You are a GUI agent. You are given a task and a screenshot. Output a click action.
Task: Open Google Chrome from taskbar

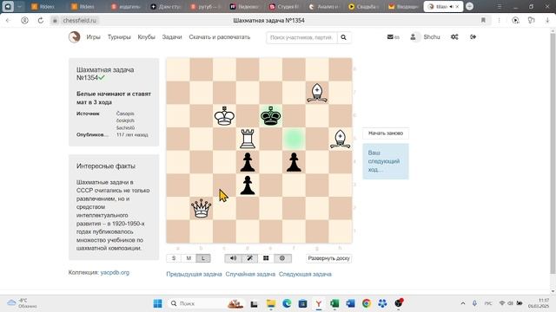pyautogui.click(x=367, y=303)
